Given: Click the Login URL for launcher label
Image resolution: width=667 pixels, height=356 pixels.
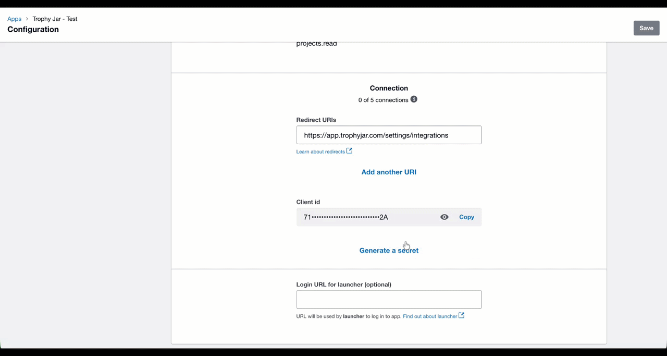Looking at the screenshot, I should [344, 285].
